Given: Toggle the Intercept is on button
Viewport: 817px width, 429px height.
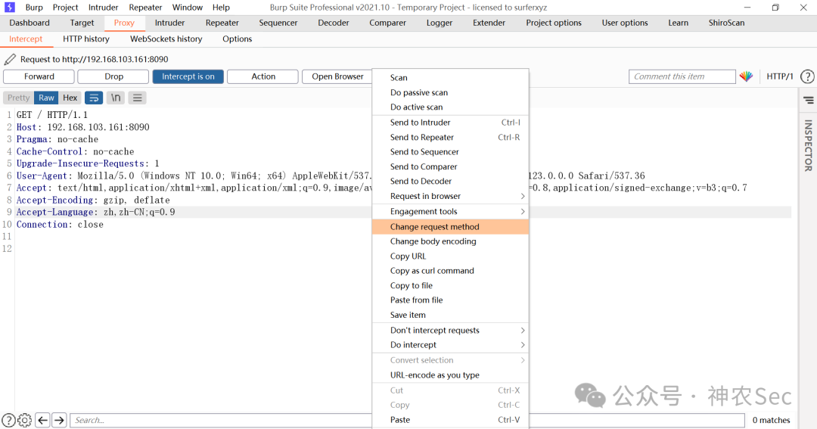Looking at the screenshot, I should click(x=188, y=76).
